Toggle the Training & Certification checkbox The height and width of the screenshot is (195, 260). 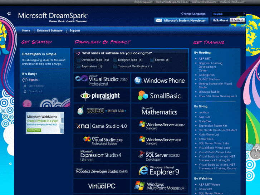click(115, 67)
